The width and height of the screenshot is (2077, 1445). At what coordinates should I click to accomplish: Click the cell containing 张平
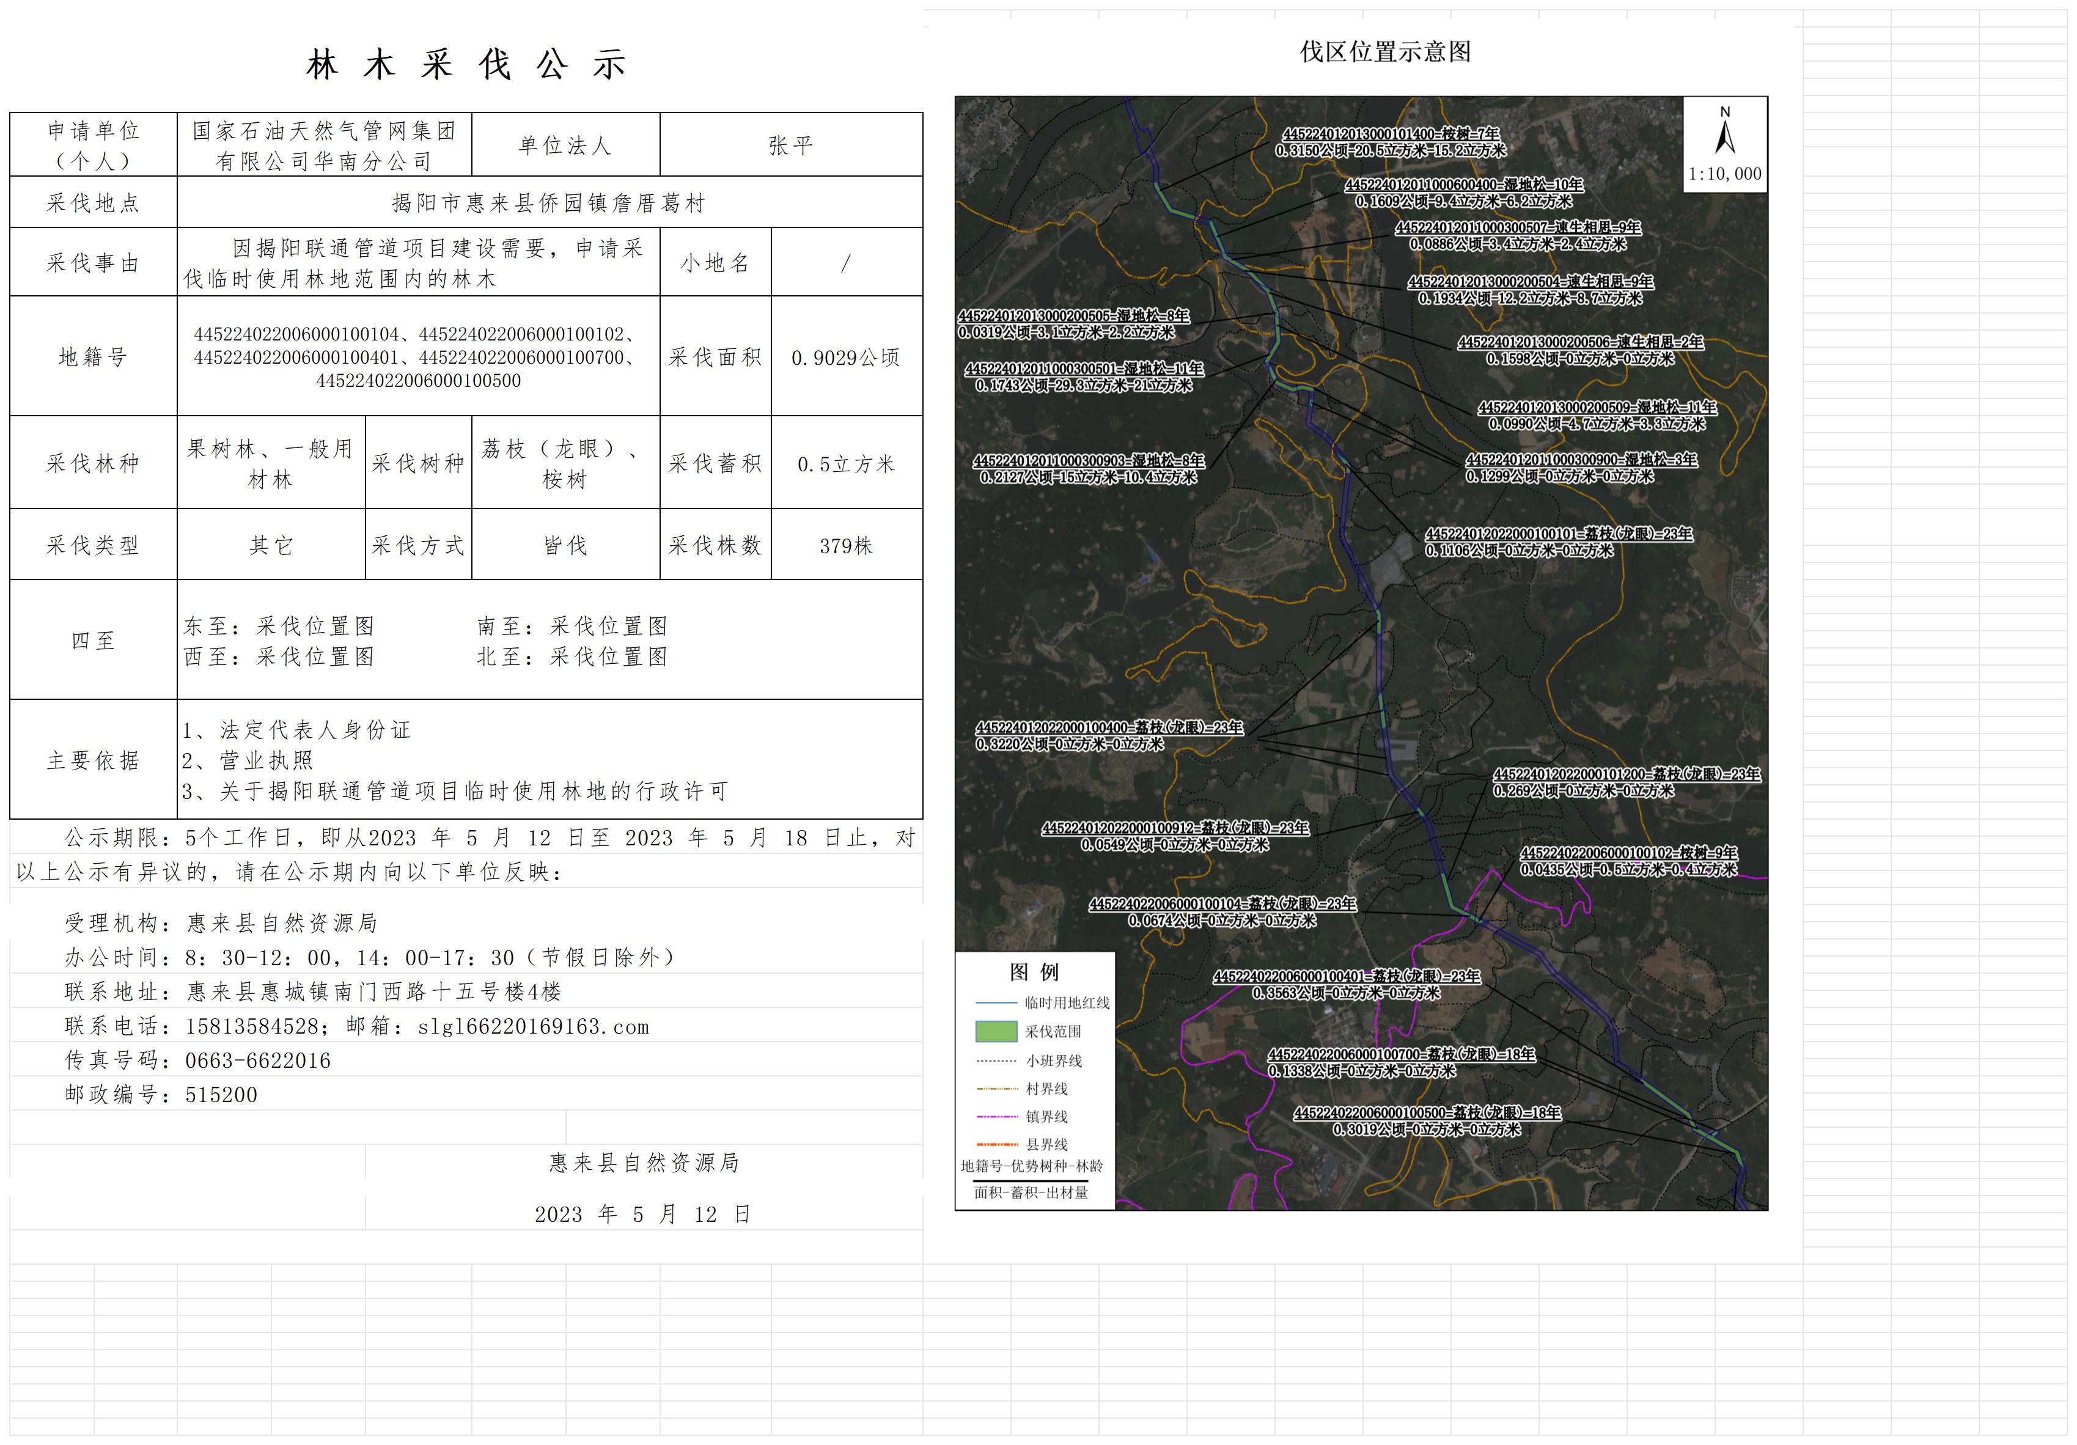(x=790, y=145)
